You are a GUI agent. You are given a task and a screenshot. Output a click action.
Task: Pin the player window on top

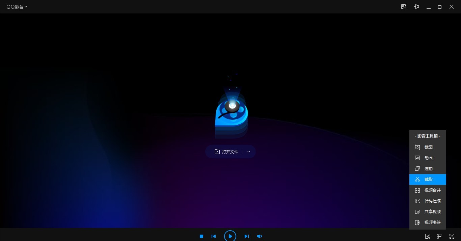point(417,7)
